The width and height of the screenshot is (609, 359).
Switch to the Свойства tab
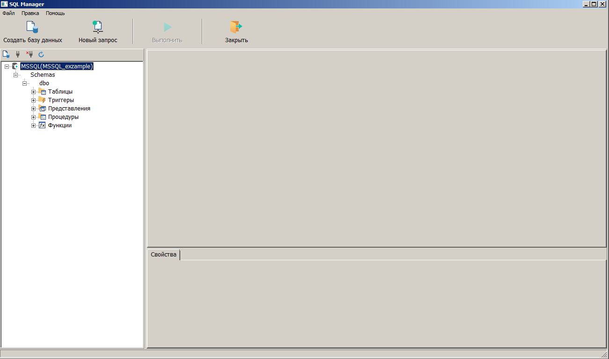163,255
